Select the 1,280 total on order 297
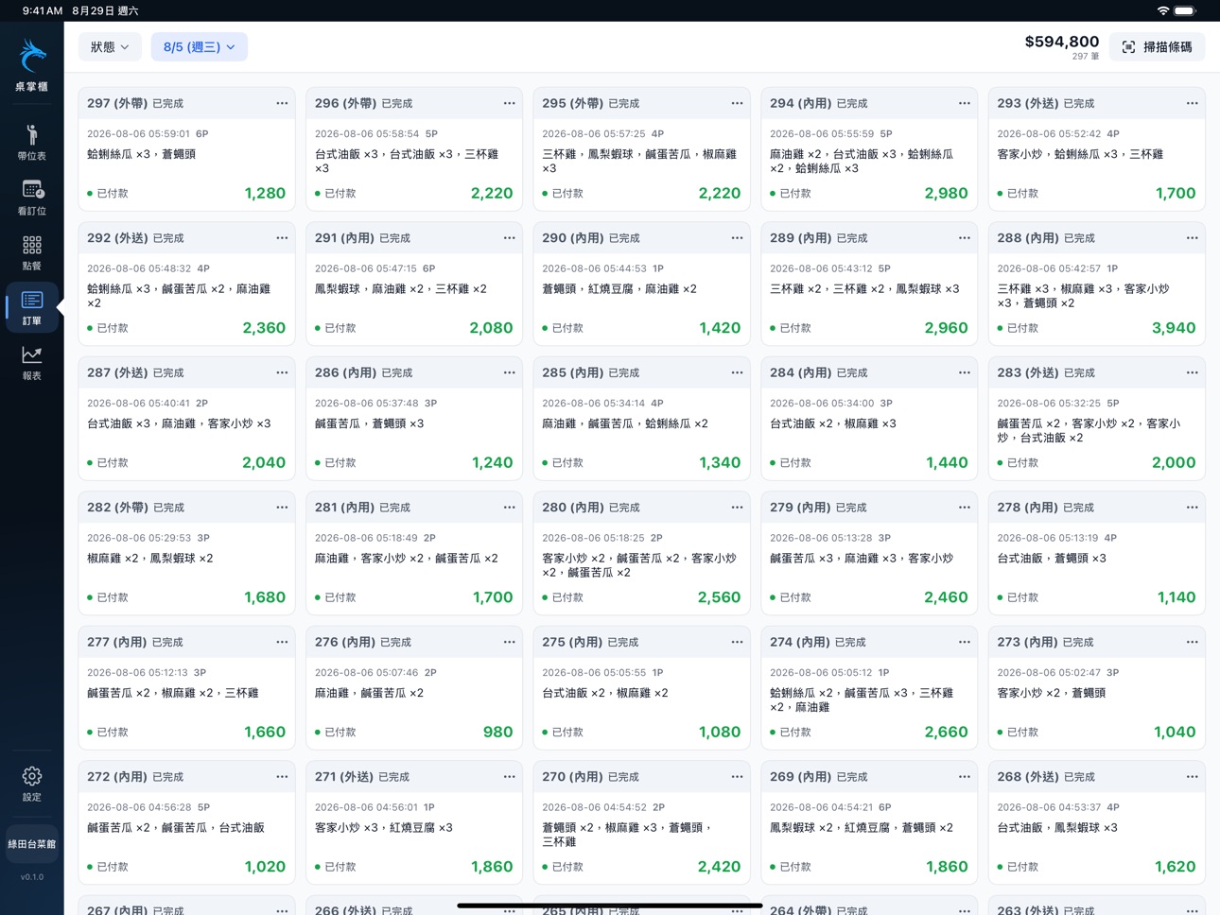The width and height of the screenshot is (1220, 915). click(265, 193)
